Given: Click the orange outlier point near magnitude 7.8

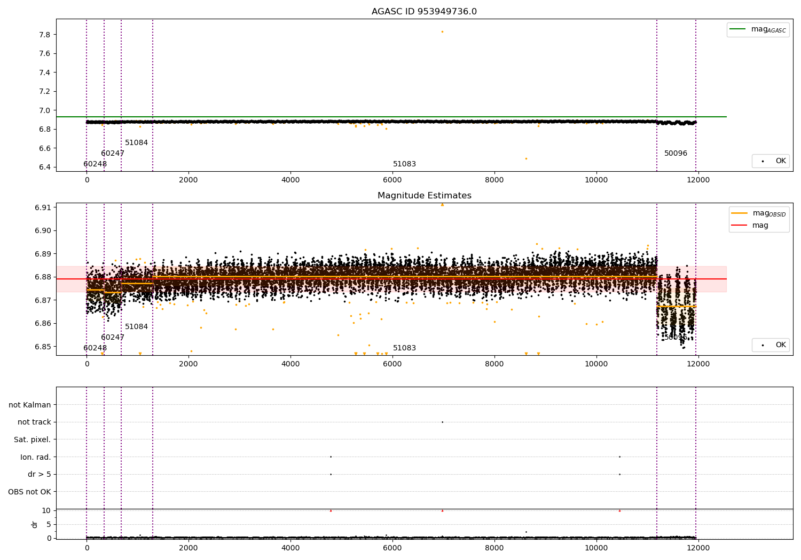Looking at the screenshot, I should pyautogui.click(x=442, y=31).
